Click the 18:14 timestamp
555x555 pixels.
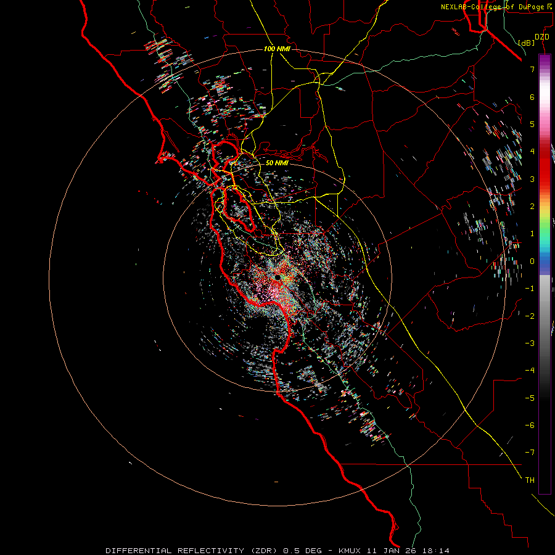[436, 551]
